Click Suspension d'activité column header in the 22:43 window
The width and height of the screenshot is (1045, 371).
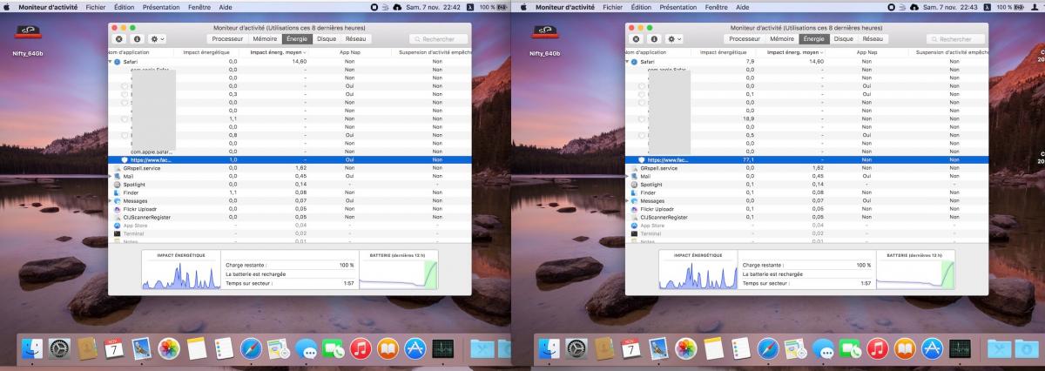[947, 52]
